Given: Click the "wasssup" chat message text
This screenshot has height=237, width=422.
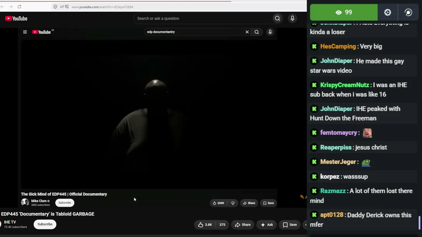Looking at the screenshot, I should [355, 176].
